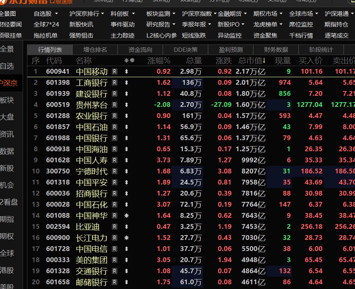Switch to the 增仓排名 tab
This screenshot has width=355, height=289.
point(95,50)
